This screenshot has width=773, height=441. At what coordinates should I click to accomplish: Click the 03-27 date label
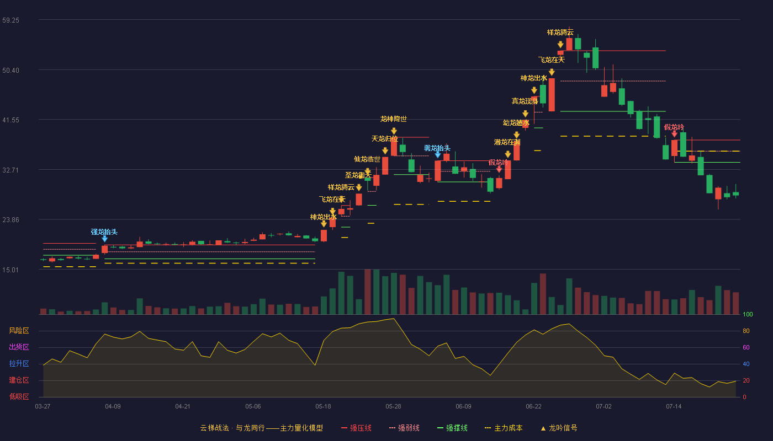(x=43, y=406)
